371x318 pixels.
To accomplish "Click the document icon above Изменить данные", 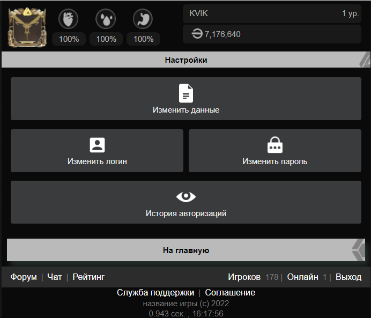I will click(186, 93).
